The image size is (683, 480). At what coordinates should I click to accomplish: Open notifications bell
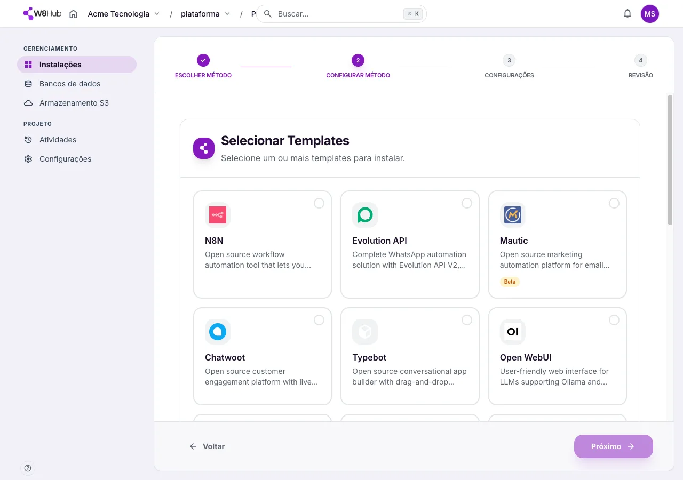[628, 14]
